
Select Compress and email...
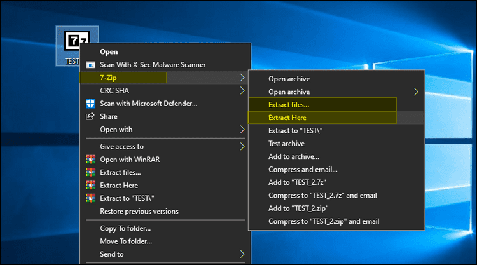click(x=336, y=170)
